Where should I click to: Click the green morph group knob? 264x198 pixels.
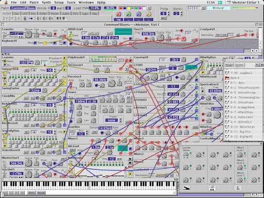coord(129,14)
